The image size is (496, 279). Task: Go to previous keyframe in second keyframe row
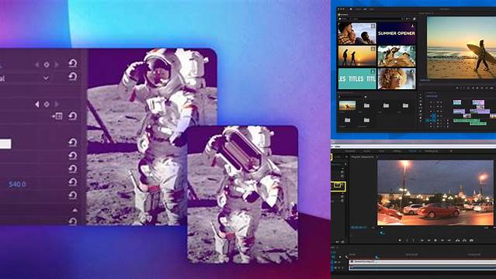37,105
